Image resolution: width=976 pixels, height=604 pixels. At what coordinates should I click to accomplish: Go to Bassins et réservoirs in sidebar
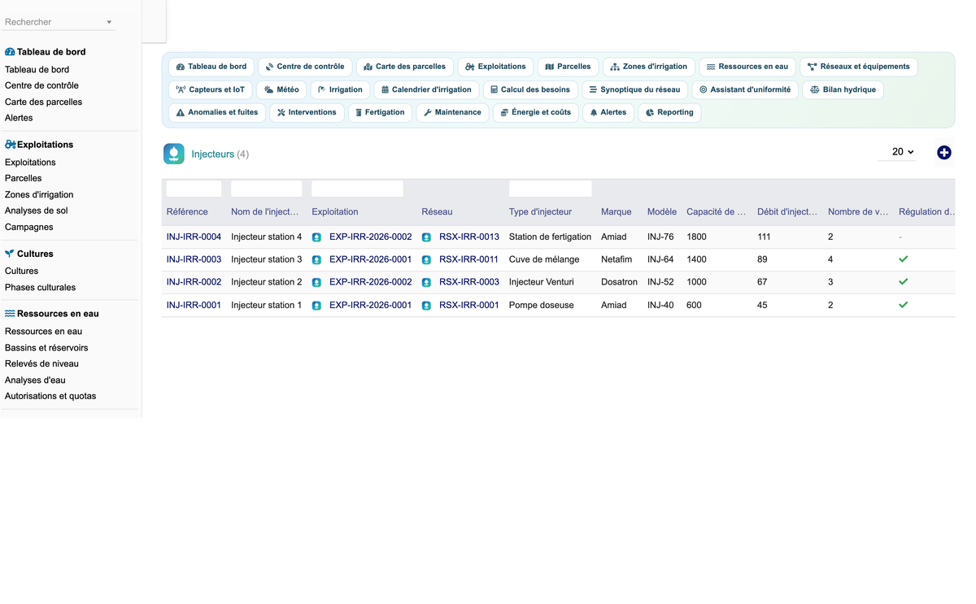(x=46, y=348)
